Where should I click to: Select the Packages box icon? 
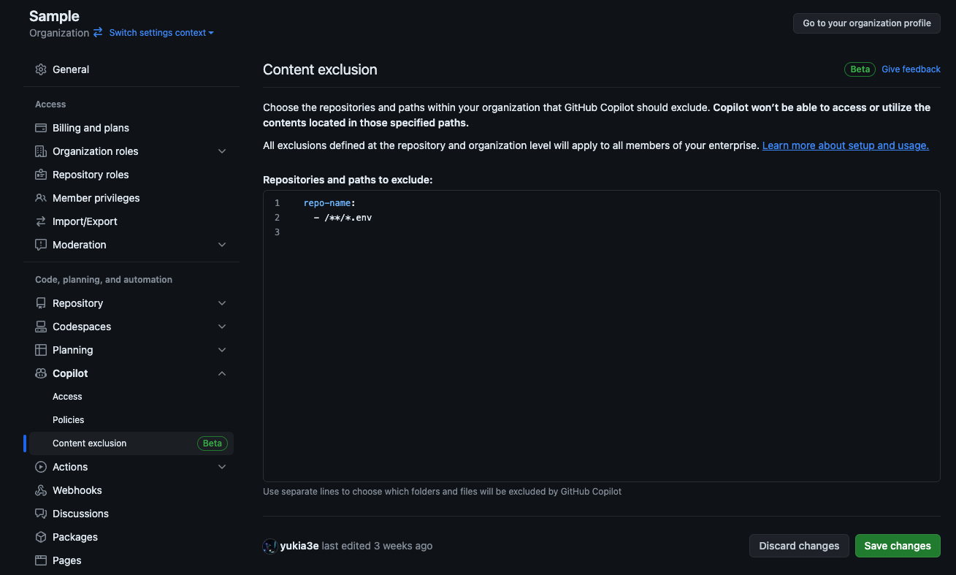(40, 536)
